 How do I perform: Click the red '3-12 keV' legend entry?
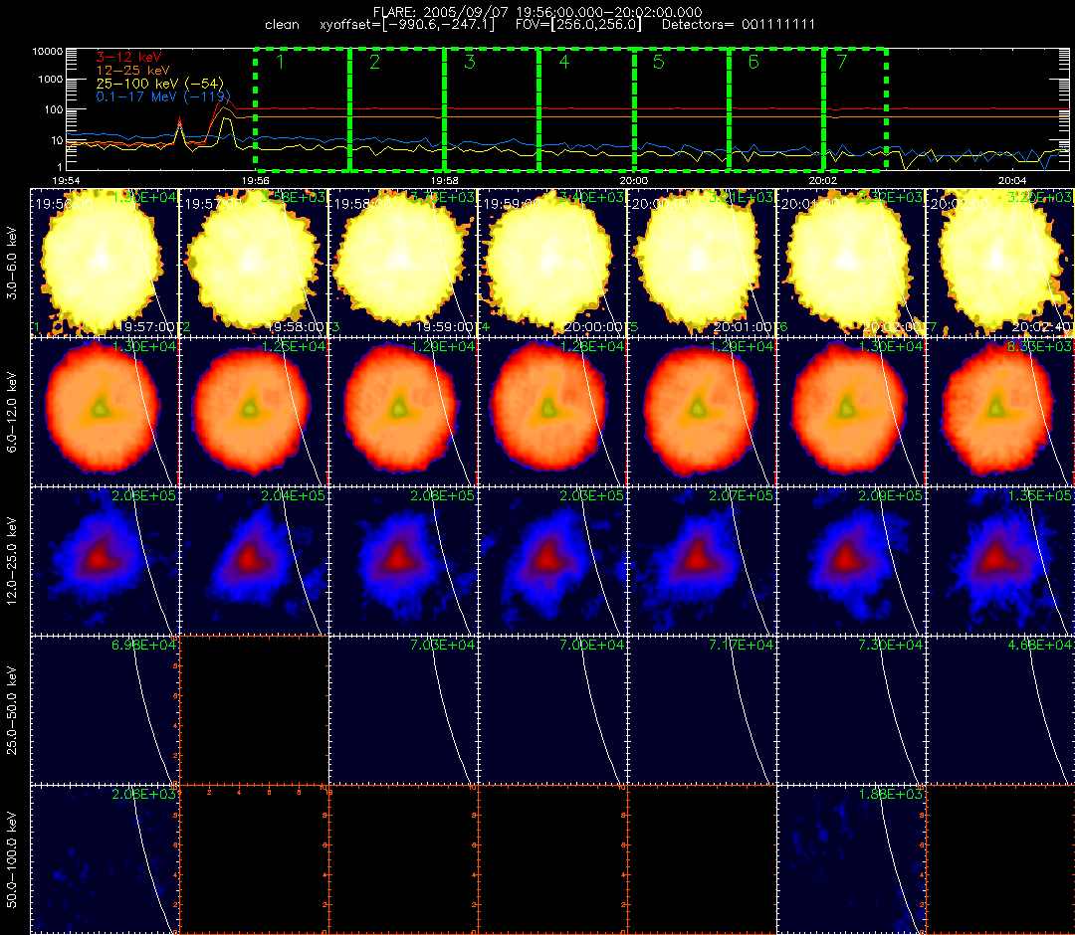(128, 57)
